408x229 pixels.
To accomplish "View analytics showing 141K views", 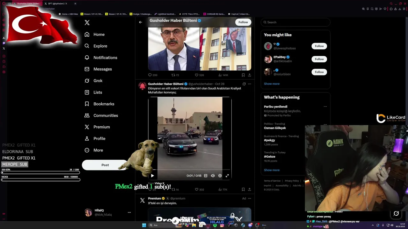I will 223,75.
